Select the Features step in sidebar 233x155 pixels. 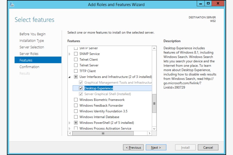tap(38, 60)
